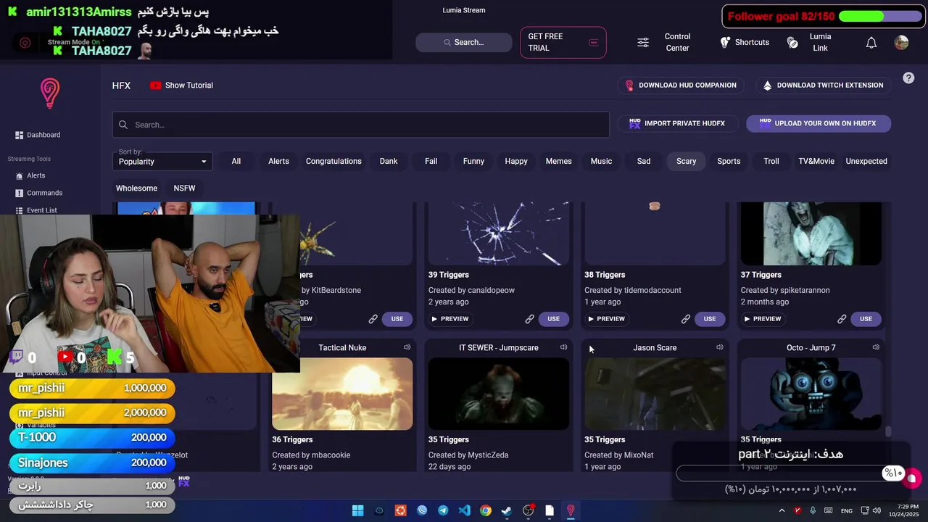Select the Congratulations category tab
The width and height of the screenshot is (928, 522).
(333, 161)
